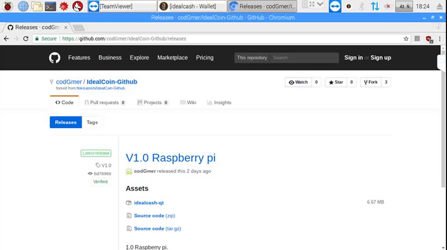Open the Marketplace nav link
The width and height of the screenshot is (447, 250).
(173, 57)
